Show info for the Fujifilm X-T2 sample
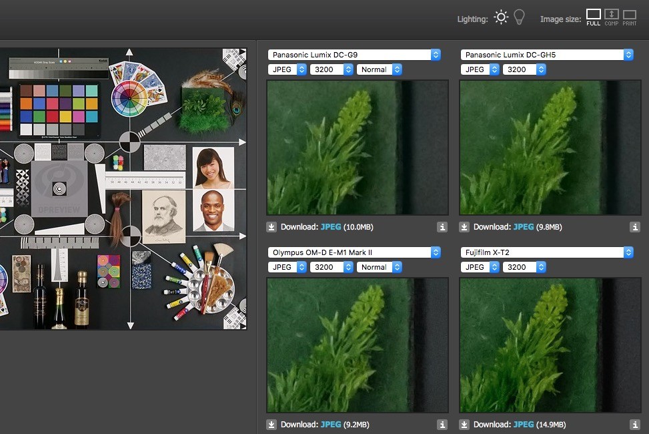 pos(636,425)
